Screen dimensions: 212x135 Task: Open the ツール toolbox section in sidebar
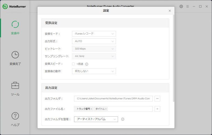coord(15,89)
